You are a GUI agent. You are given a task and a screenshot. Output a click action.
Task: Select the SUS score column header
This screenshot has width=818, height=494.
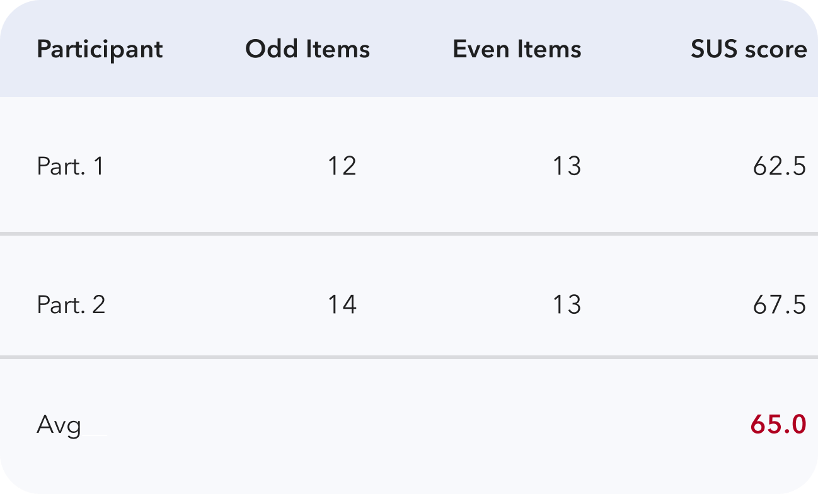click(749, 49)
